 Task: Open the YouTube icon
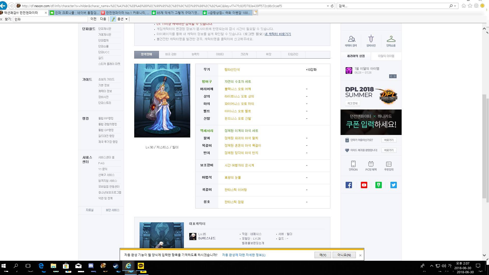coord(364,185)
